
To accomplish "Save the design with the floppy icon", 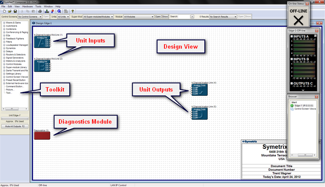I will (15, 11).
